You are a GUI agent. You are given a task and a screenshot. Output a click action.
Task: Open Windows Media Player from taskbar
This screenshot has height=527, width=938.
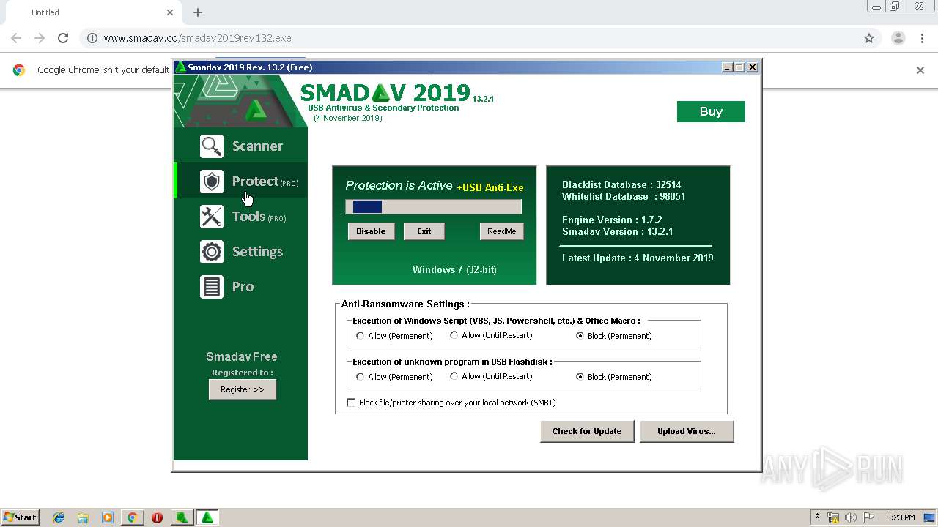108,517
